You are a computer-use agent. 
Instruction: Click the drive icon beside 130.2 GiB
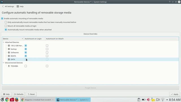[x=9, y=46]
